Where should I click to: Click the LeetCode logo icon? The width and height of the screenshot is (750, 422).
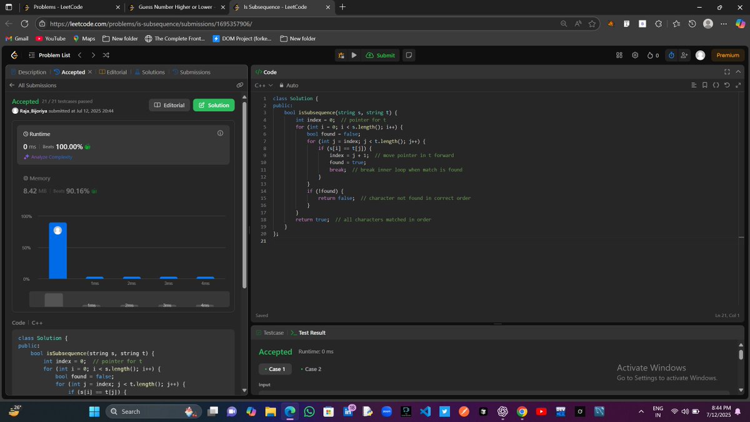click(14, 55)
